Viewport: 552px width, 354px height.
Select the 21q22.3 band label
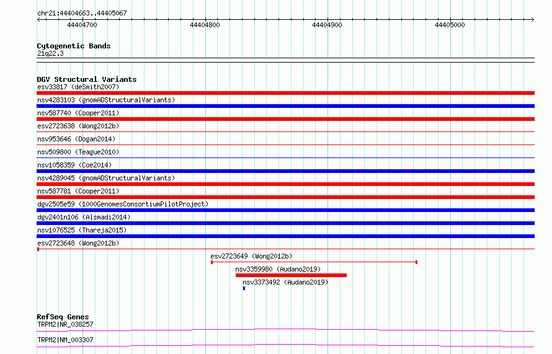pyautogui.click(x=50, y=53)
